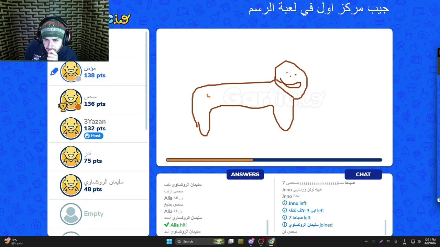Switch the Arabic input language indicator

point(404,242)
